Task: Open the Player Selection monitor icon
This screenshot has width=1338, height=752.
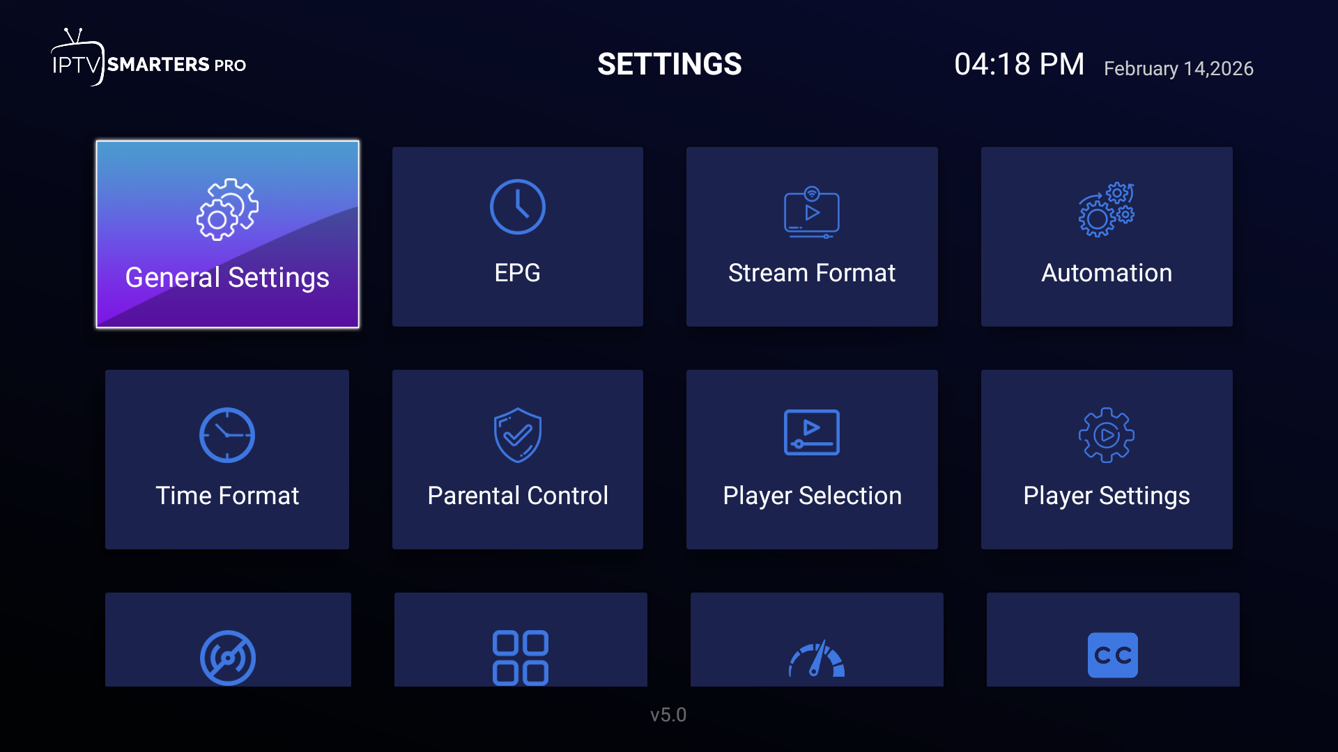Action: pyautogui.click(x=812, y=432)
